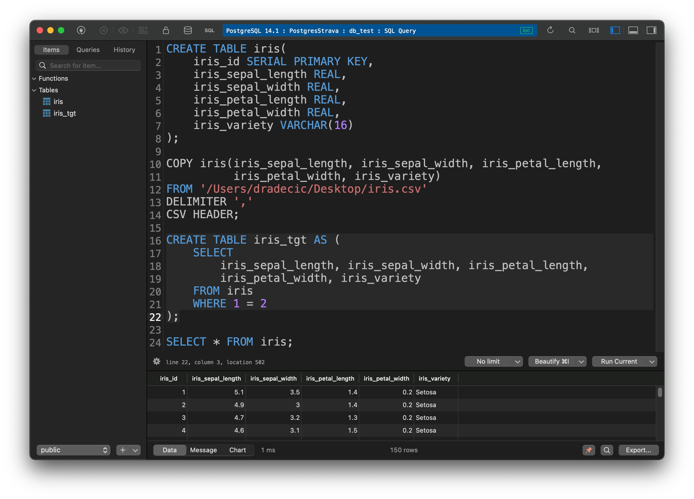This screenshot has height=499, width=694.
Task: Toggle the left sidebar pane
Action: 615,30
